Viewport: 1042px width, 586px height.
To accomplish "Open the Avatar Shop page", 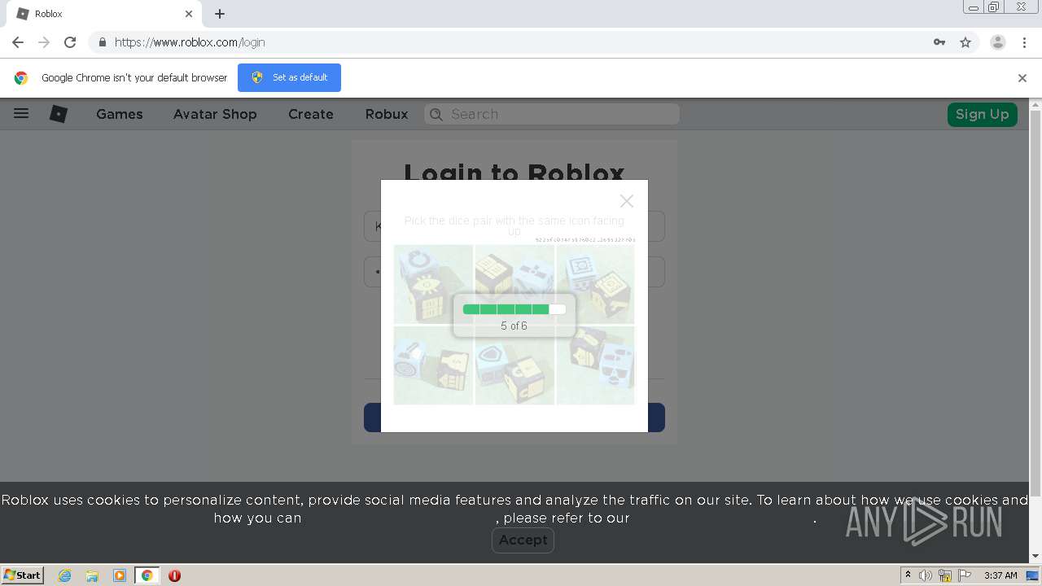I will (x=215, y=114).
